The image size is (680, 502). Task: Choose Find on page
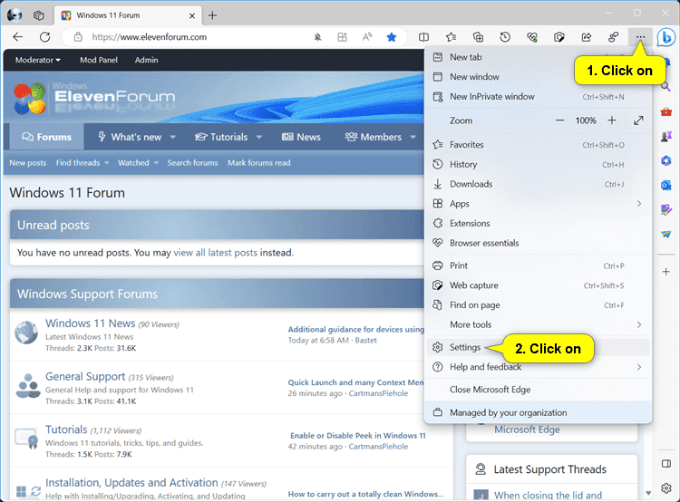pyautogui.click(x=538, y=305)
